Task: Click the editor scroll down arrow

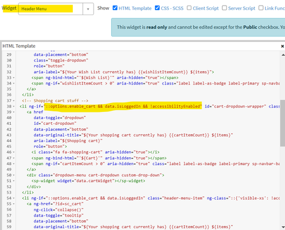Action: click(x=283, y=227)
